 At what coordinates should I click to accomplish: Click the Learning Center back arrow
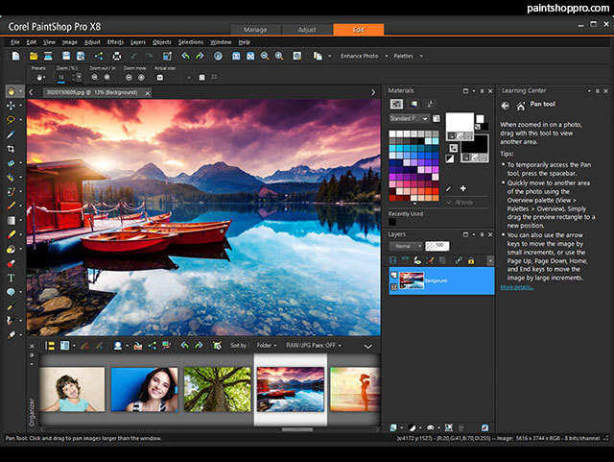506,106
